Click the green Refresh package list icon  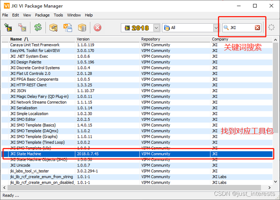click(38, 28)
